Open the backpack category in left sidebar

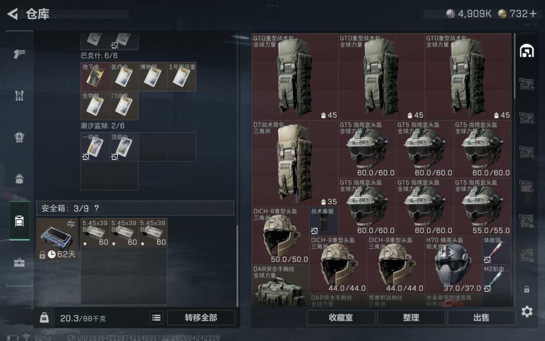(x=19, y=179)
